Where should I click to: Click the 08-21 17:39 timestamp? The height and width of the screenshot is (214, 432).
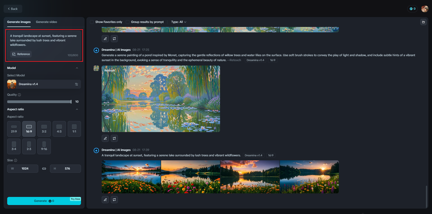point(141,150)
